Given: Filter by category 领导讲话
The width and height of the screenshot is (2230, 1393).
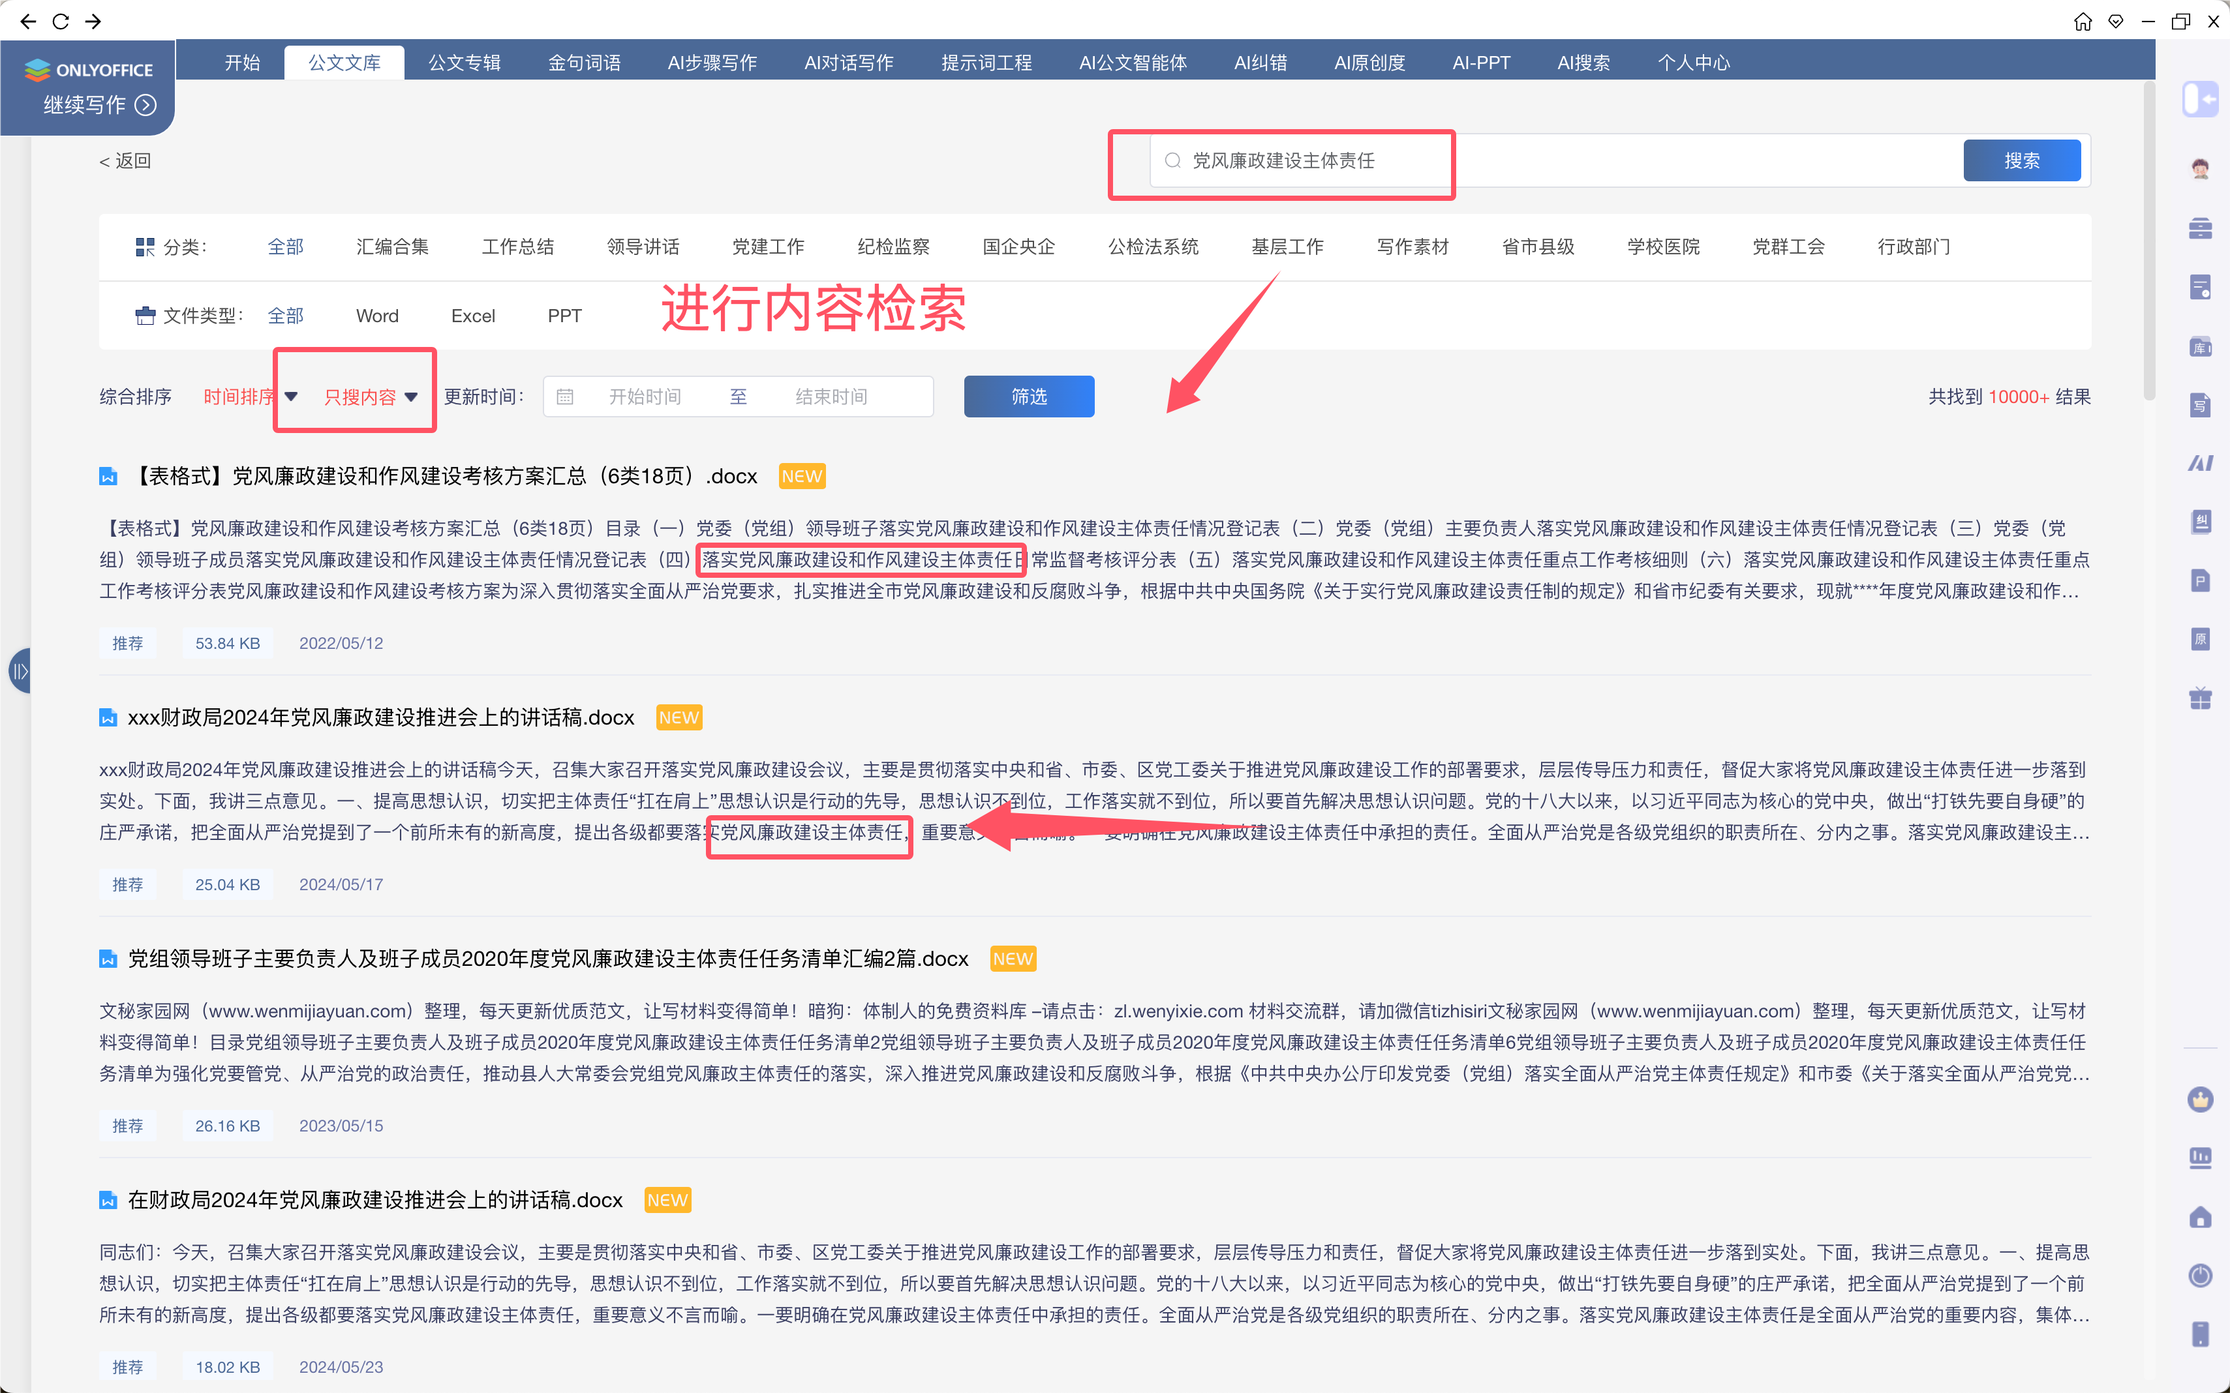Looking at the screenshot, I should click(643, 246).
